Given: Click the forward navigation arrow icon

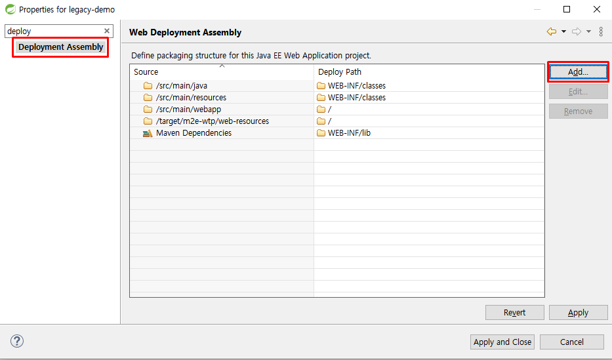Looking at the screenshot, I should point(577,31).
